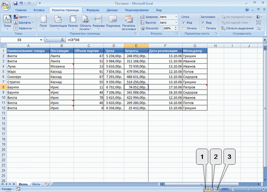The image size is (267, 192).
Task: Click the Scale 100% input field
Action: (x=168, y=28)
